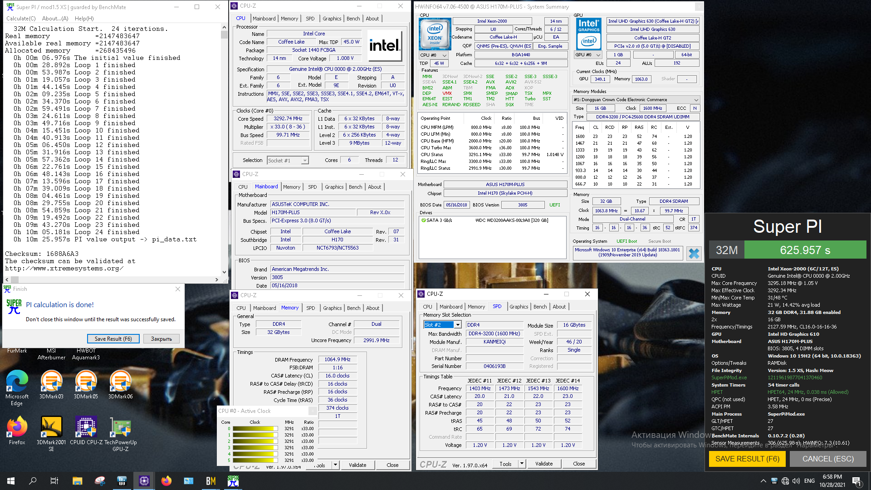Click CANCEL (ESC) in the BenchMate panel
The image size is (871, 490).
click(x=827, y=459)
